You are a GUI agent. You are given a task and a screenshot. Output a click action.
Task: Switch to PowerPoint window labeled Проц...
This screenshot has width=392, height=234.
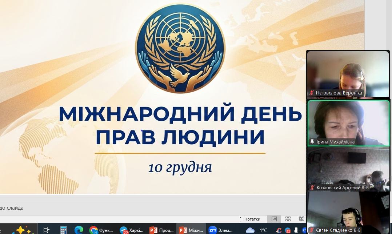coord(161,230)
